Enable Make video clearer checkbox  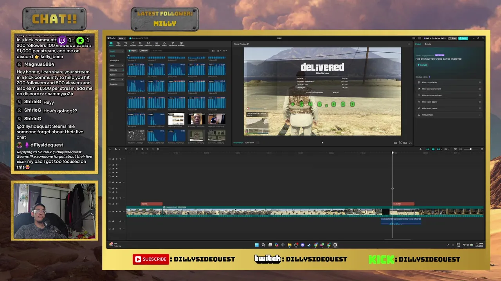(x=480, y=108)
